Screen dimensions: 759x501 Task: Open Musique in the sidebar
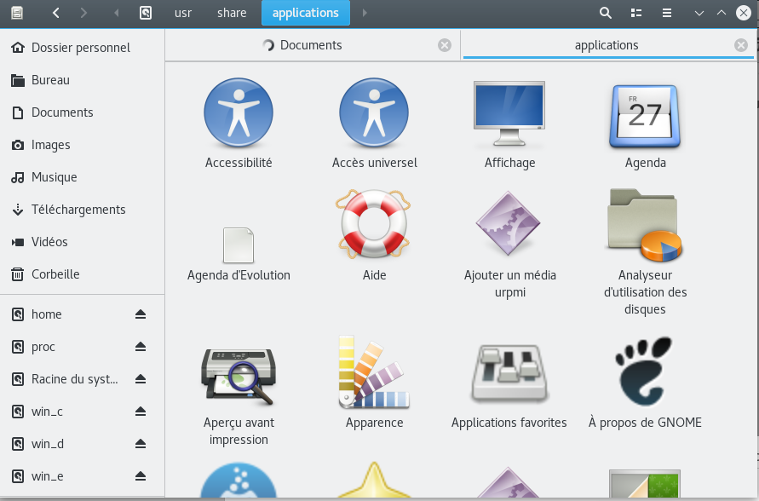pyautogui.click(x=83, y=177)
